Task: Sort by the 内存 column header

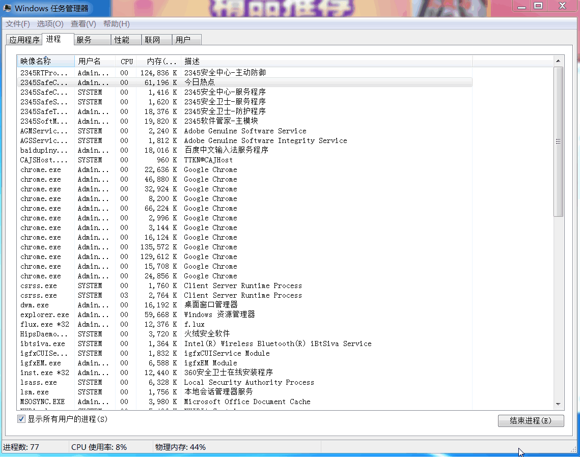Action: tap(158, 61)
